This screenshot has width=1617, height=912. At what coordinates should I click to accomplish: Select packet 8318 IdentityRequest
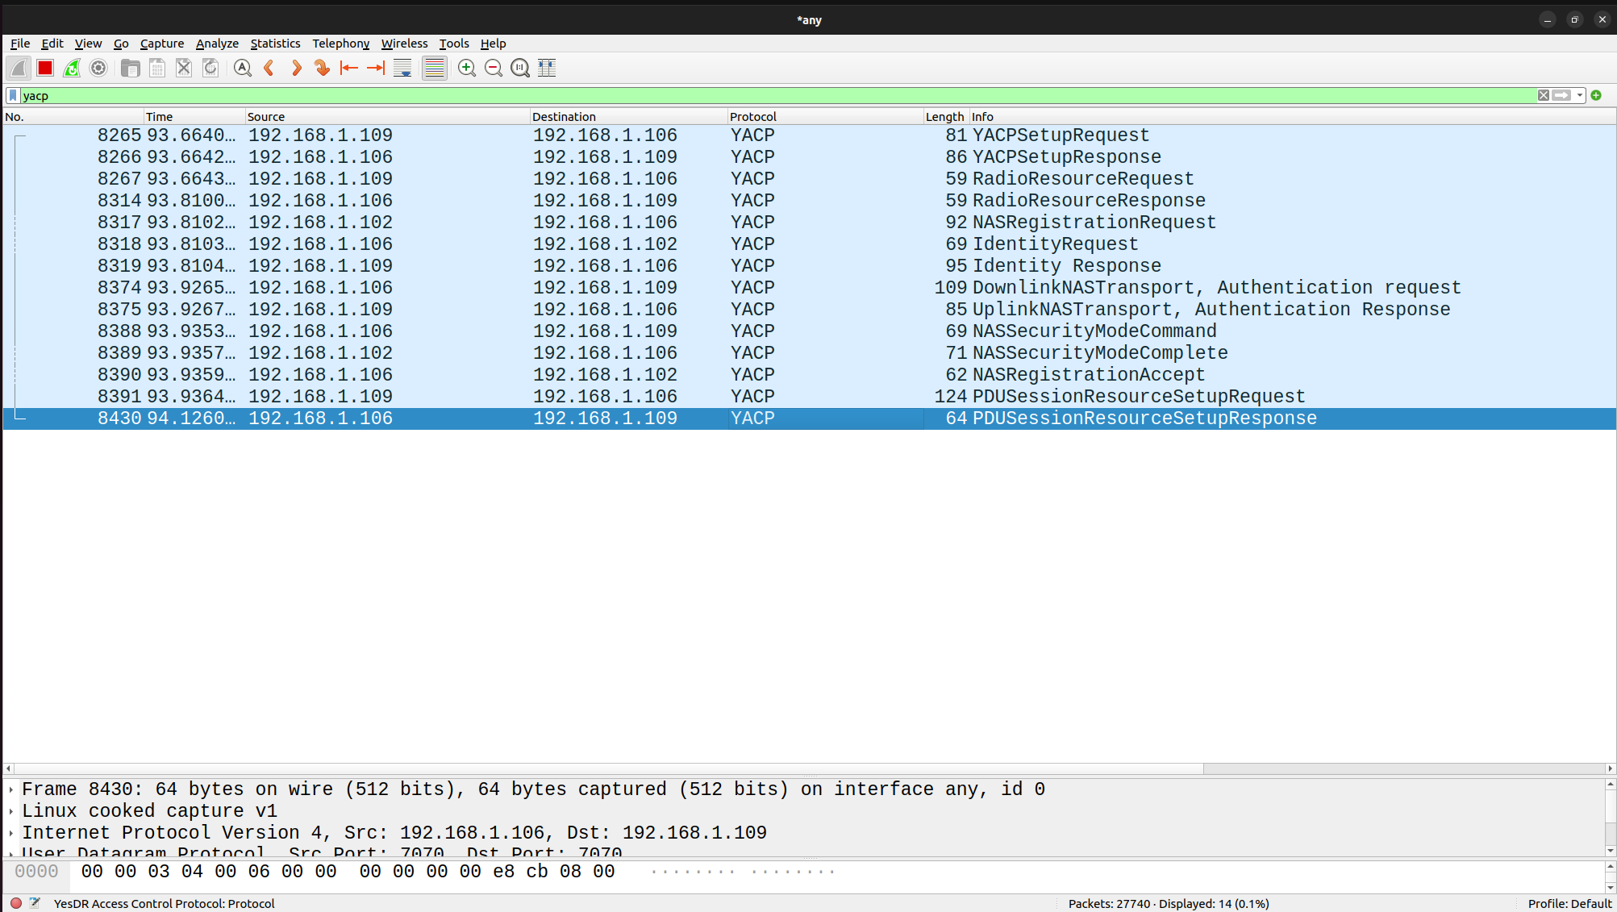[810, 244]
